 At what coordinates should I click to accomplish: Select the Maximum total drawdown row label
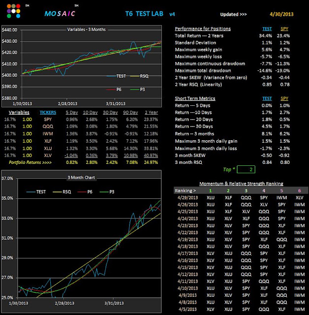coord(203,70)
